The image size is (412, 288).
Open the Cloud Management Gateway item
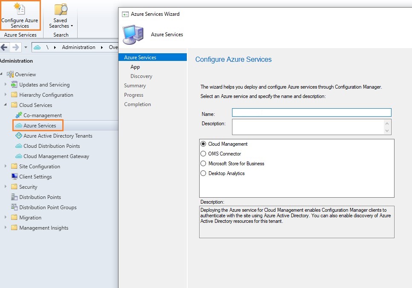tap(56, 156)
